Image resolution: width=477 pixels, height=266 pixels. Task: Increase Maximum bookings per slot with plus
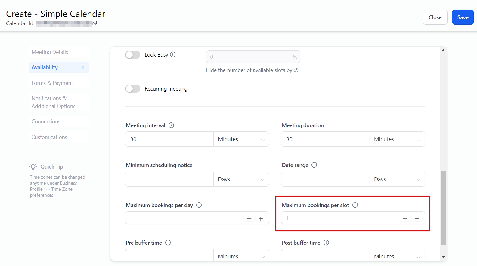pos(417,219)
